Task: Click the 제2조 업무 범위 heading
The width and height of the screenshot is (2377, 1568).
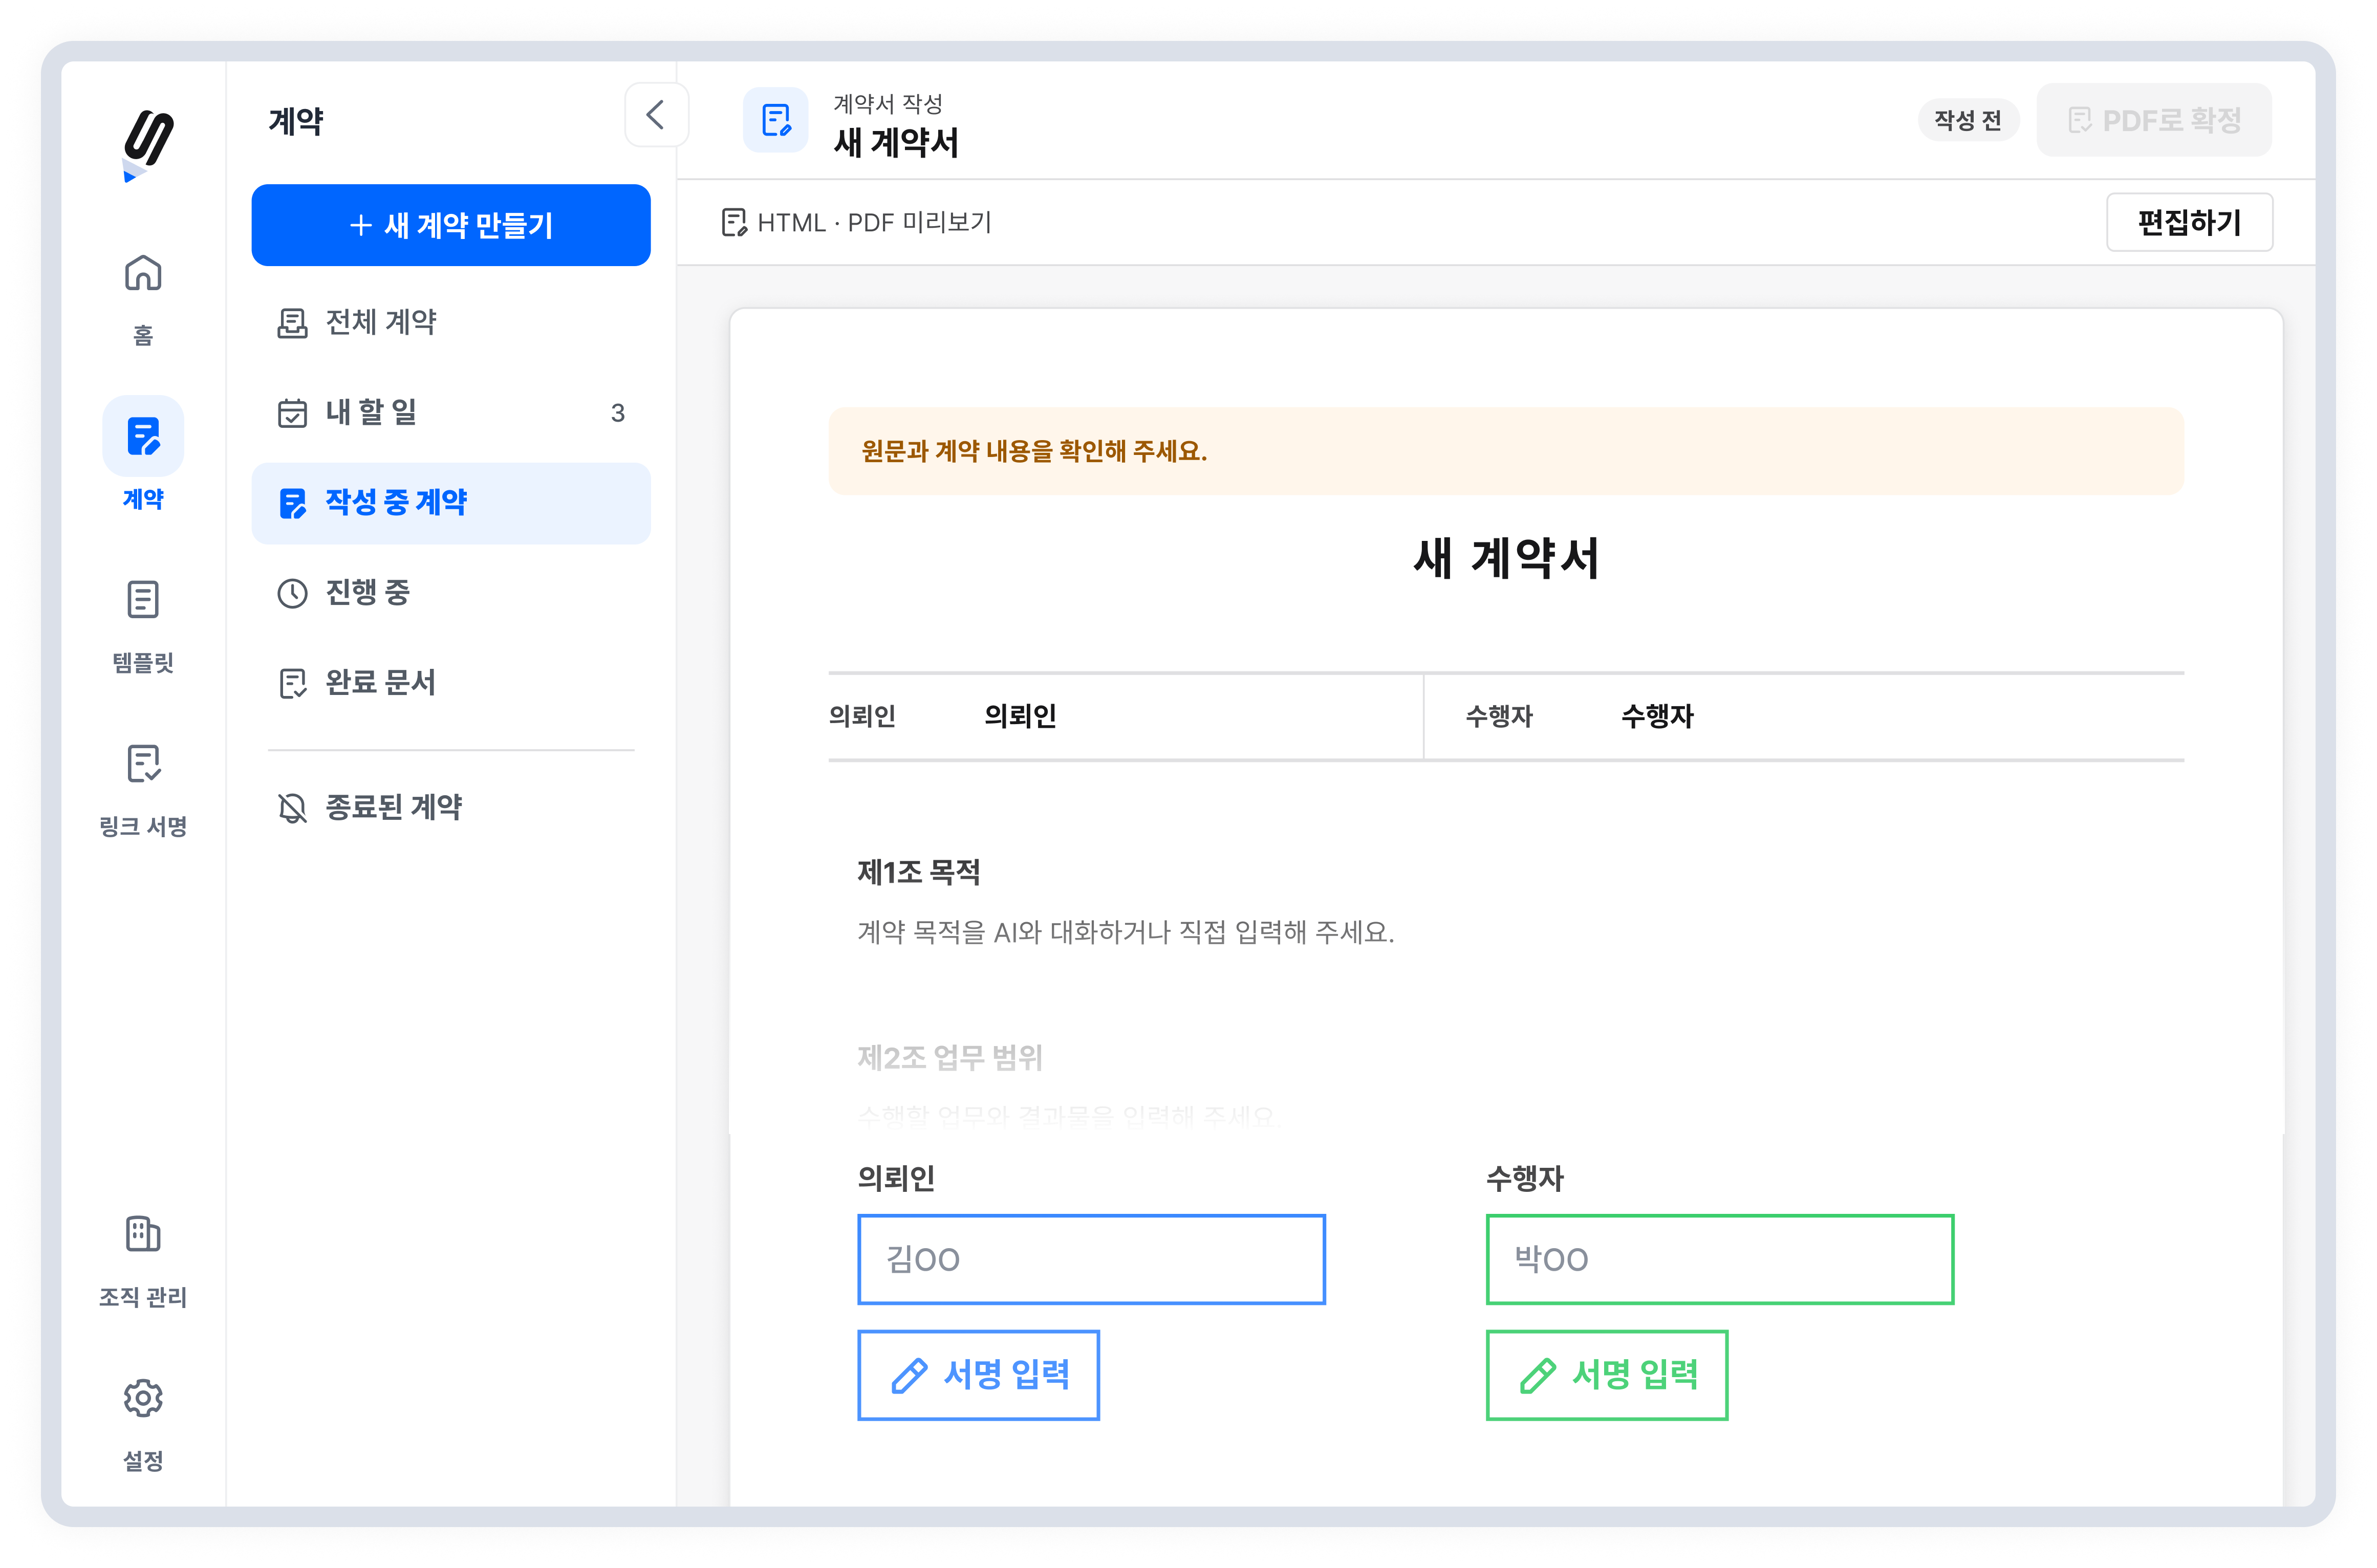Action: coord(950,1058)
